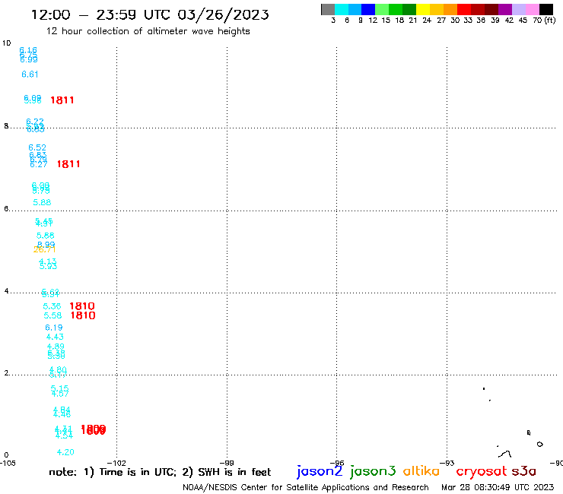Viewport: 563px width, 494px height.
Task: Click the -96 longitude axis label
Action: (337, 463)
